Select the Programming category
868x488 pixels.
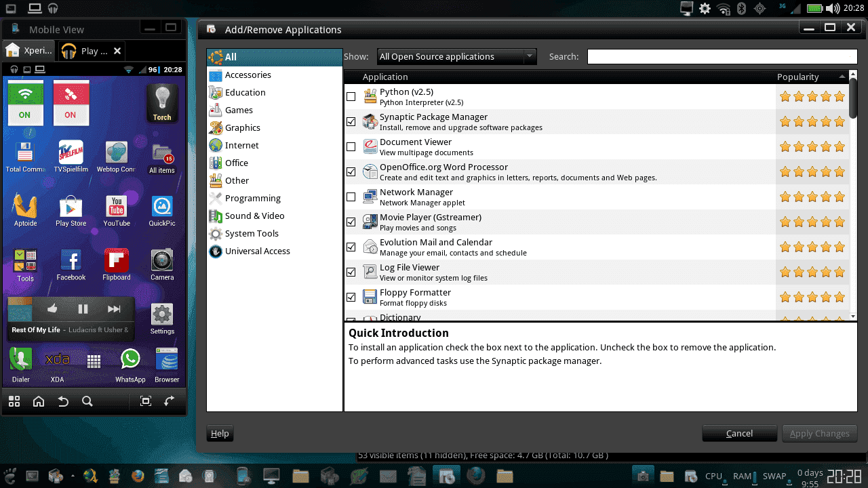[x=275, y=199]
